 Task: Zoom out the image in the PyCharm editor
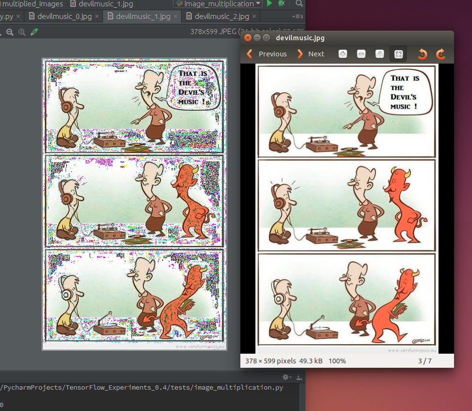click(x=10, y=32)
